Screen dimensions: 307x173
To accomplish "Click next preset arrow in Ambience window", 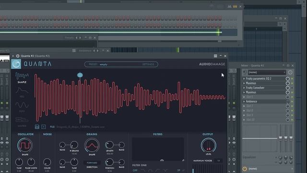I will 97,51.
